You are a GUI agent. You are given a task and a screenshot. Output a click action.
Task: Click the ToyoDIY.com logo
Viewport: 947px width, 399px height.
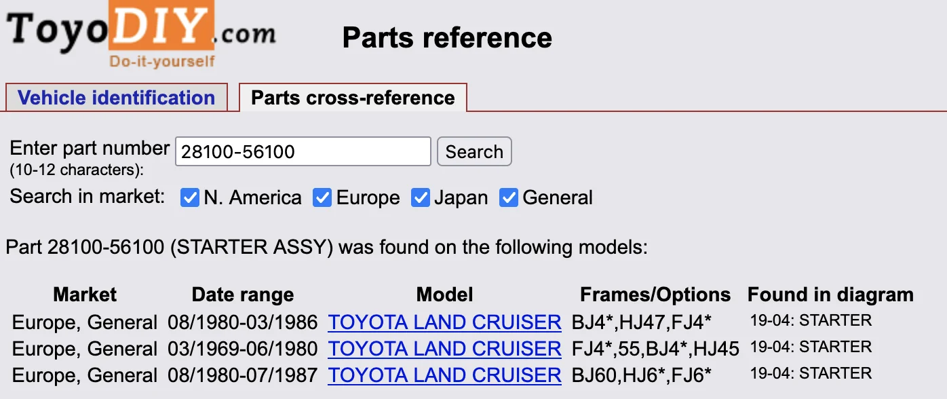141,35
